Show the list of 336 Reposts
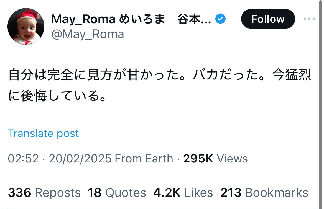324x209 pixels. 44,193
